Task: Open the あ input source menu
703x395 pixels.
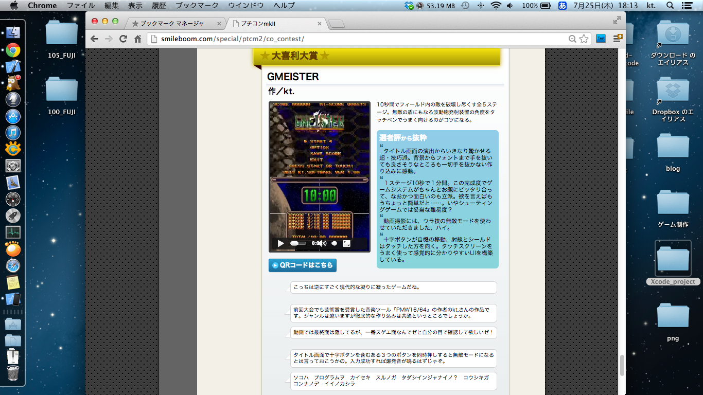Action: pyautogui.click(x=563, y=6)
